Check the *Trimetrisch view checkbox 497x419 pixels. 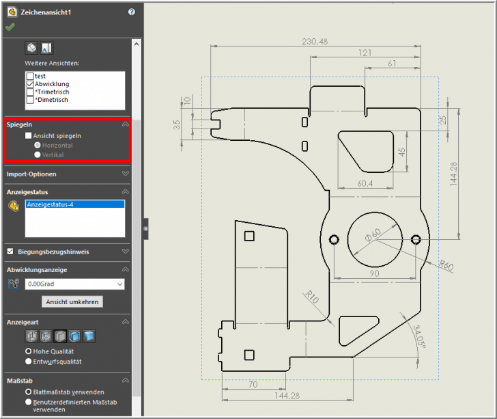coord(30,92)
